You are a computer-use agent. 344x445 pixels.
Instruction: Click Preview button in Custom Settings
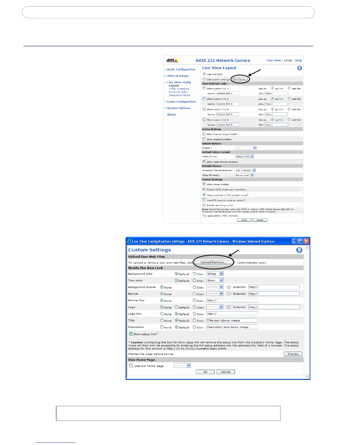tap(293, 354)
